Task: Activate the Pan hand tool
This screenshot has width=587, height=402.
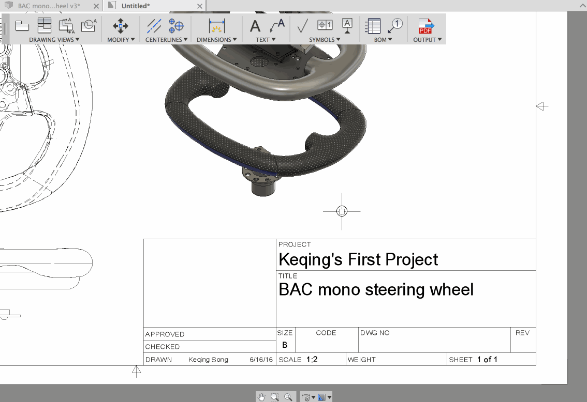Action: [x=262, y=397]
